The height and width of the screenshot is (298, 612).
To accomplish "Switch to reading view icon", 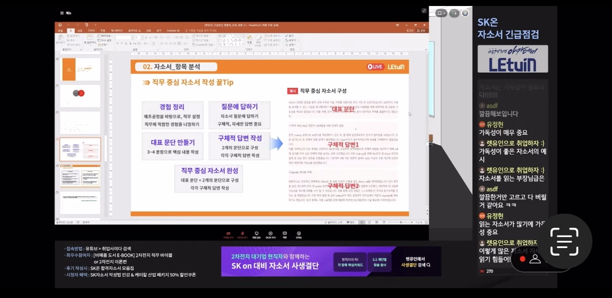I will (376, 222).
